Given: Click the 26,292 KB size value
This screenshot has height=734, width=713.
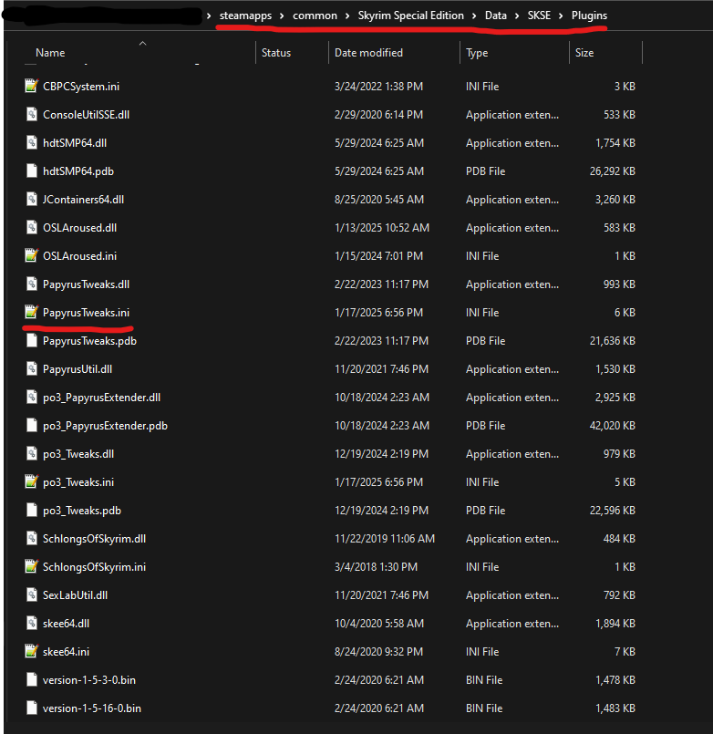Looking at the screenshot, I should coord(612,171).
